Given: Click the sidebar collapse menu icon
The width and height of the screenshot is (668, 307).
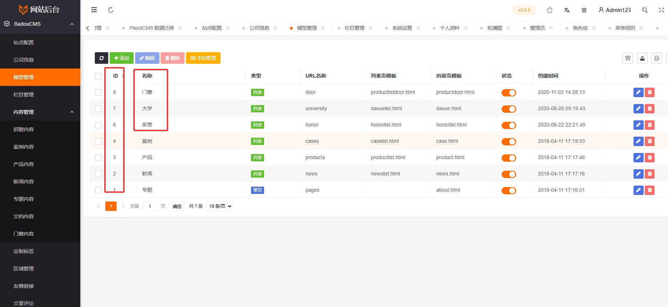Looking at the screenshot, I should (x=94, y=10).
